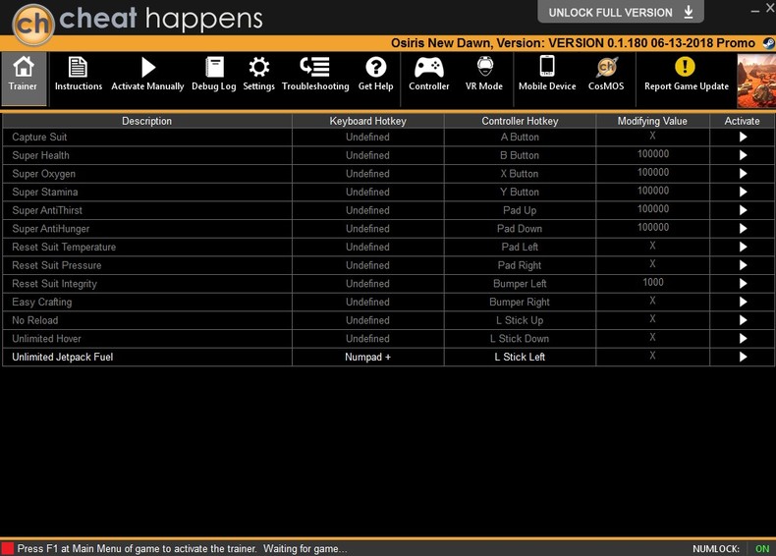Viewport: 776px width, 556px height.
Task: Activate the Unlimited Hover cheat
Action: coord(743,339)
